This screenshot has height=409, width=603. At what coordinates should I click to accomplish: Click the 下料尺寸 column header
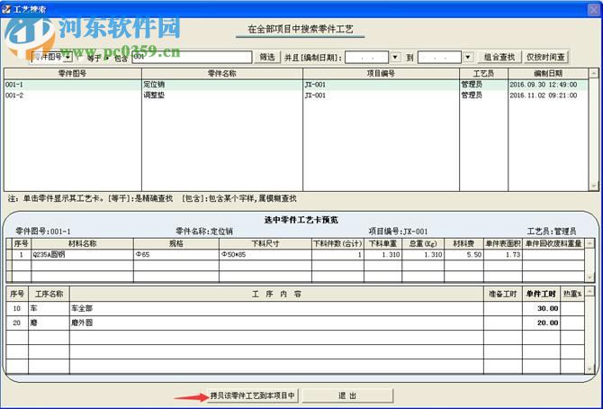265,244
